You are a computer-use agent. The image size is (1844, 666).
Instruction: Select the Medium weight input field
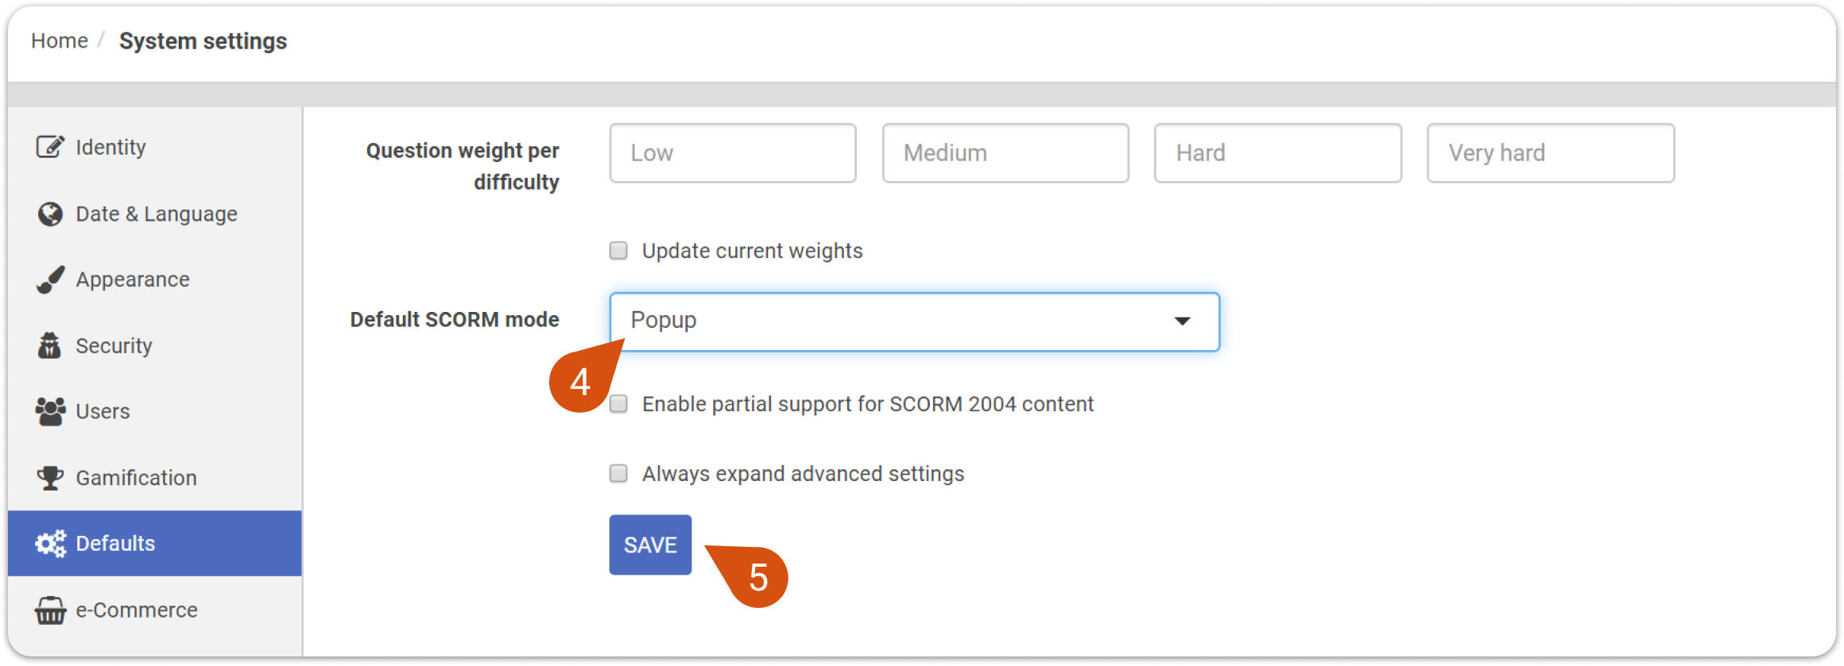pos(1005,152)
